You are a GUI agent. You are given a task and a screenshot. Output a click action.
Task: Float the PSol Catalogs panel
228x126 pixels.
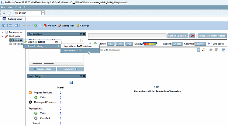pyautogui.click(x=81, y=34)
